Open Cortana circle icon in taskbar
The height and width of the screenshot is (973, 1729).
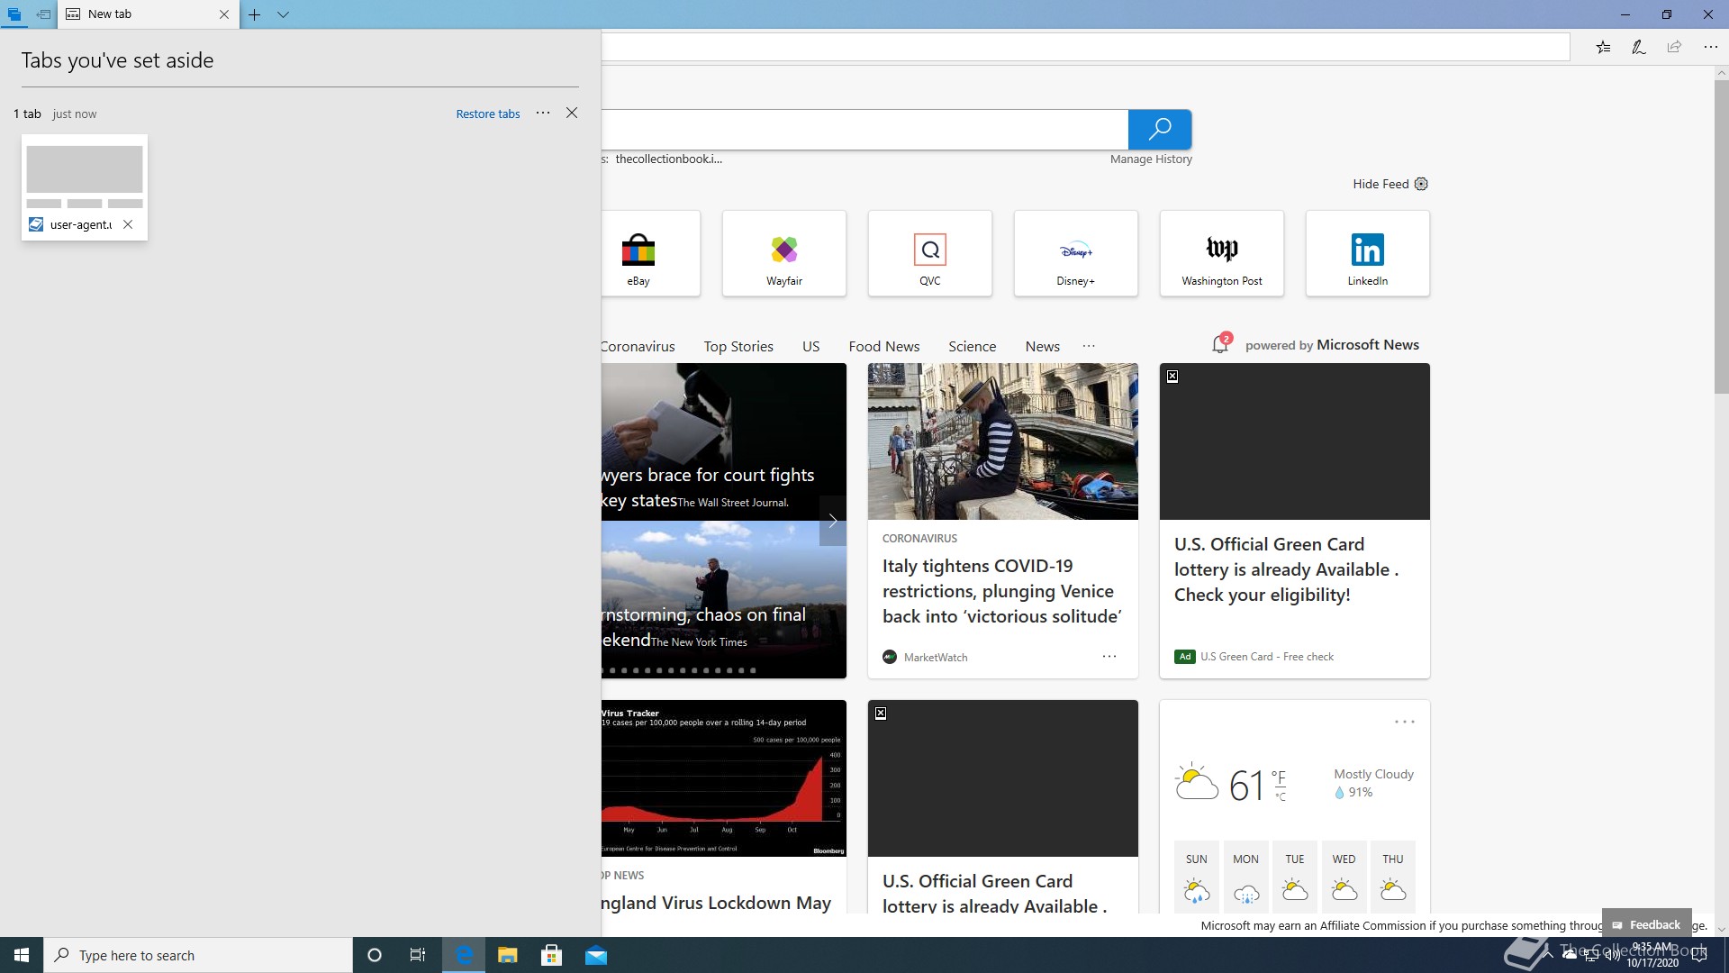(x=375, y=955)
